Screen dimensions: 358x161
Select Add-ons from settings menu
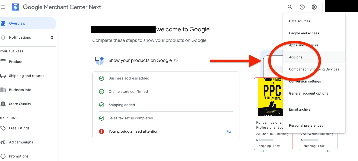point(296,57)
